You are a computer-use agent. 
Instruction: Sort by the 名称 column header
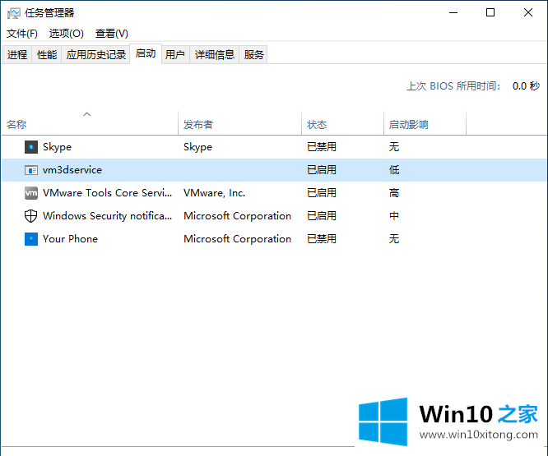tap(91, 123)
